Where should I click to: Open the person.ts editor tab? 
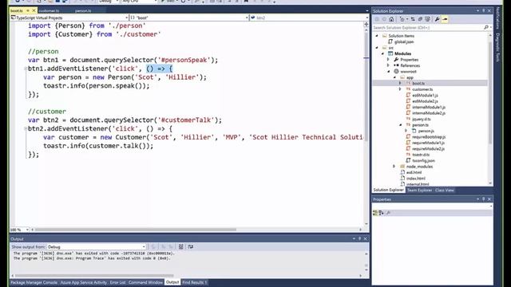83,10
